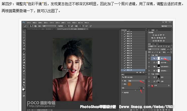Add a Photo Filter adjustment from Adjustments panel
The height and width of the screenshot is (111, 187).
159,38
